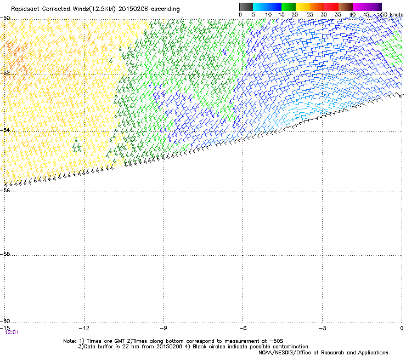Click the yellow 20-25 knots legend swatch
Viewport: 406px width, 356px height.
pyautogui.click(x=303, y=7)
